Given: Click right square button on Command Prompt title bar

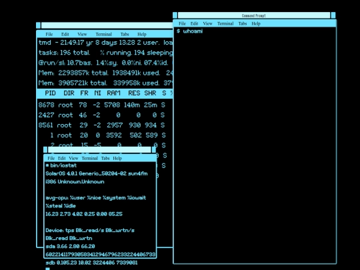Looking at the screenshot, I should (x=333, y=15).
